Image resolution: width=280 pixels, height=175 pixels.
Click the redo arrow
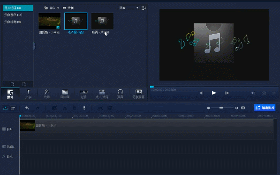38,108
